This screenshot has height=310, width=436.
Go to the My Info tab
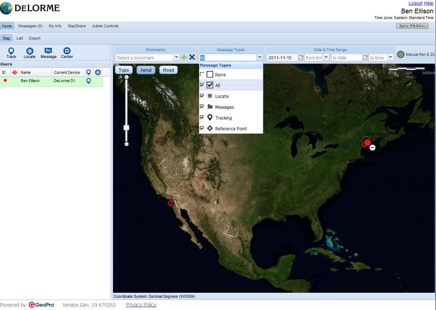point(55,26)
